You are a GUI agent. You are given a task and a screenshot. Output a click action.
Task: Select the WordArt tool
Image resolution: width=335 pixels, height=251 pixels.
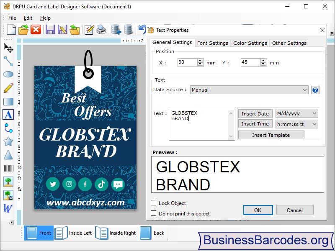[x=8, y=208]
